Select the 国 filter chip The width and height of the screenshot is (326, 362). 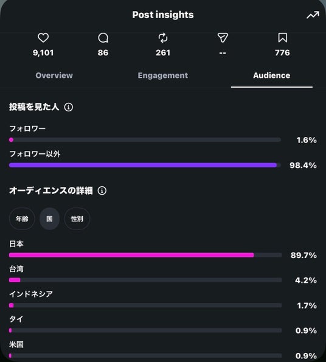coord(49,218)
